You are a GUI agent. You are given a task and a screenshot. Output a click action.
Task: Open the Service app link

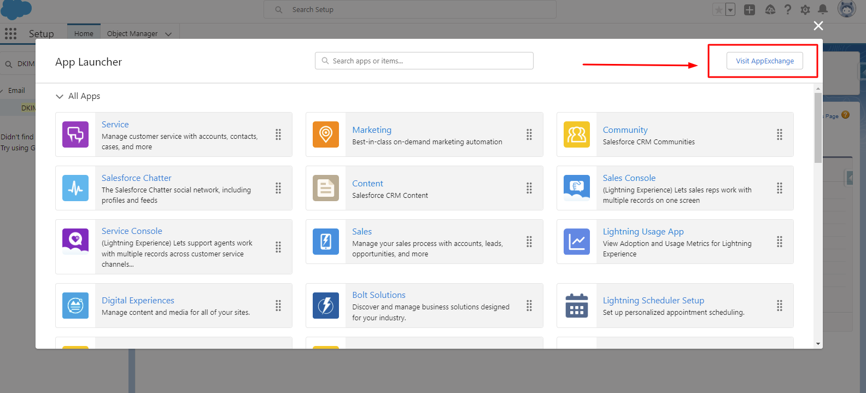point(115,125)
